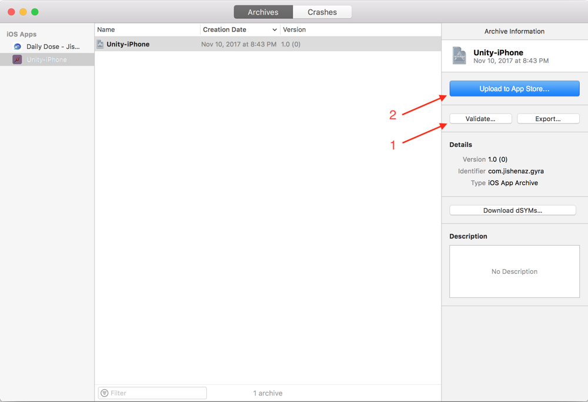Click the iOS Apps sidebar header
588x402 pixels.
click(x=21, y=34)
